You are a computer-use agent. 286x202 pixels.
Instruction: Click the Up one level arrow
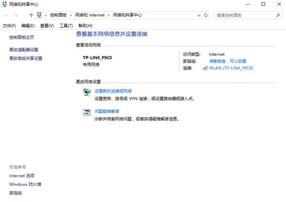31,16
